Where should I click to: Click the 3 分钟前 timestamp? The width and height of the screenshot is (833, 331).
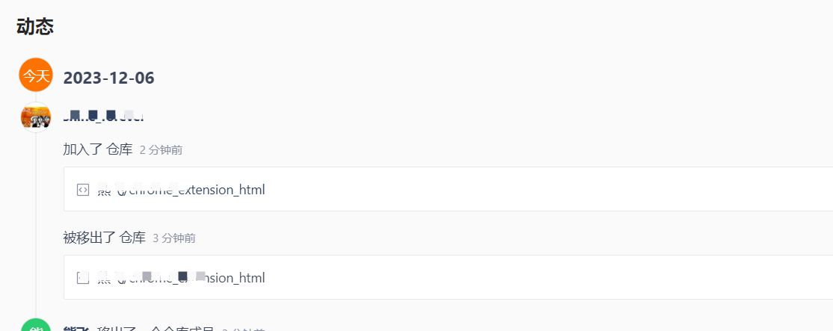point(174,238)
